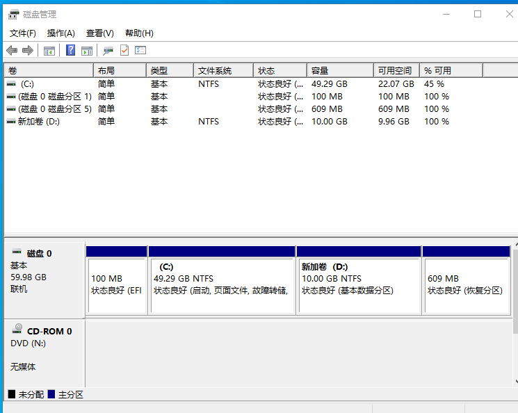Click the Disk Management title bar icon
Screen dimensions: 518x413
tap(13, 15)
